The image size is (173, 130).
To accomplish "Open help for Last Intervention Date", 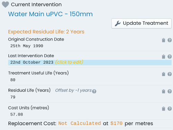I will 170,56.
